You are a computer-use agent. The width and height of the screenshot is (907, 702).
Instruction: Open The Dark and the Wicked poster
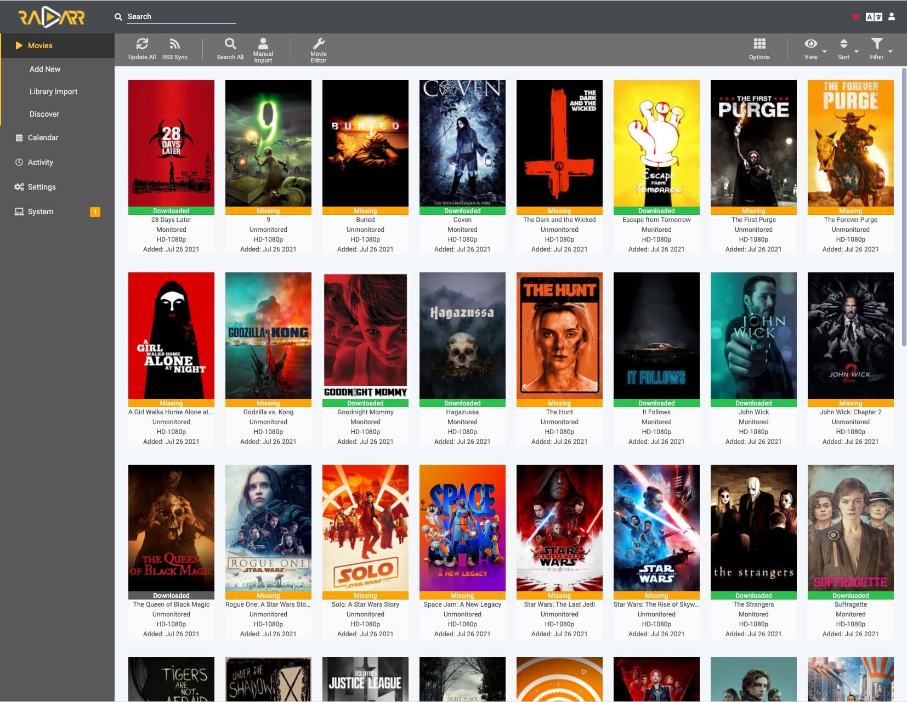[559, 143]
